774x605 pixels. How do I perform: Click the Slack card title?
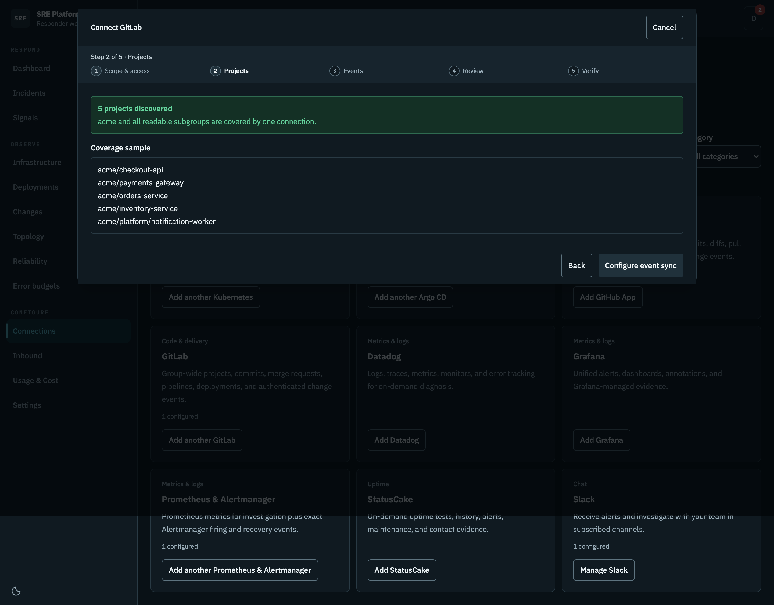click(584, 499)
